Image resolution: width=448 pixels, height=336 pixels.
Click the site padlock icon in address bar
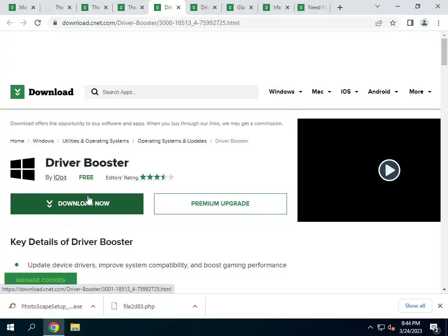[55, 23]
